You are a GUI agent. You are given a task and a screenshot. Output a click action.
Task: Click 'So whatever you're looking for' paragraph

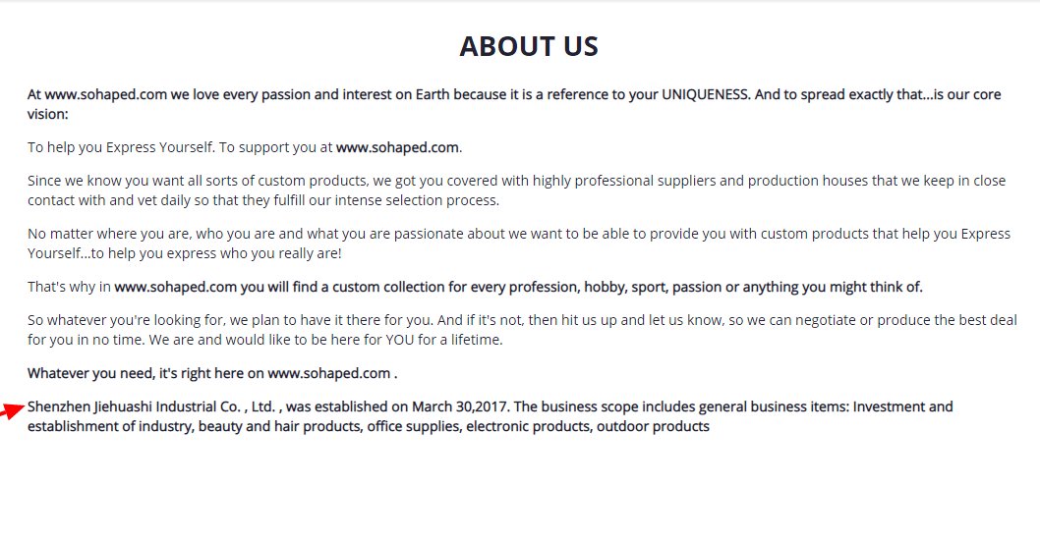pyautogui.click(x=522, y=330)
